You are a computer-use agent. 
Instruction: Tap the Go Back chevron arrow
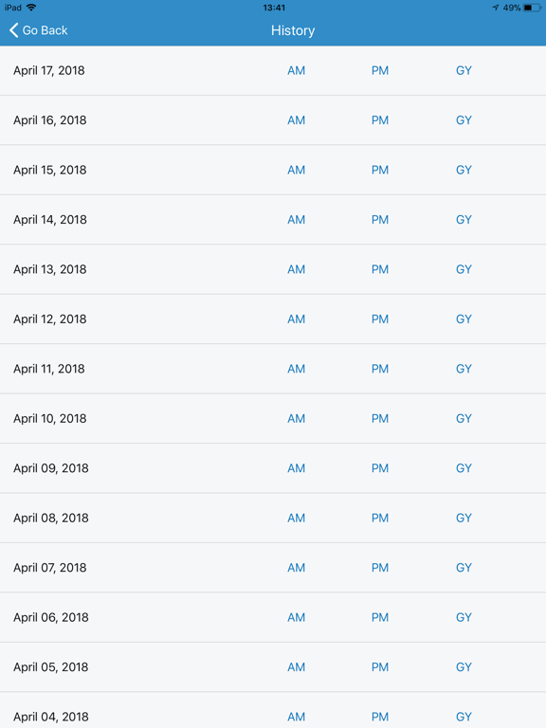pos(14,30)
